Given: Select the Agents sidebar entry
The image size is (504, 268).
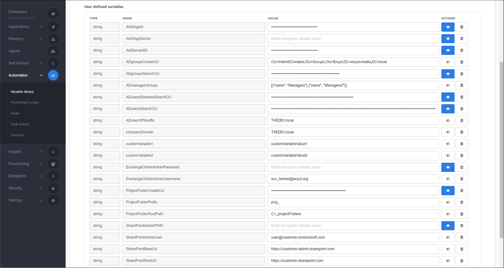Looking at the screenshot, I should pyautogui.click(x=14, y=51).
